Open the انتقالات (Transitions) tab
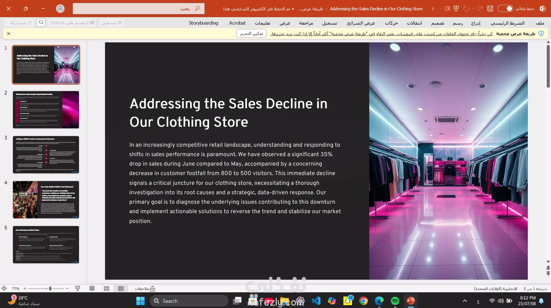Screen dimensions: 551x308 click(x=414, y=23)
